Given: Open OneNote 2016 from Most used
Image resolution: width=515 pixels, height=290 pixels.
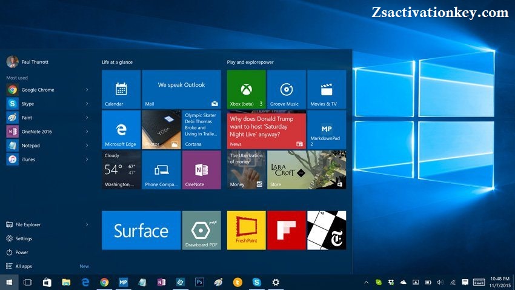Looking at the screenshot, I should [48, 131].
